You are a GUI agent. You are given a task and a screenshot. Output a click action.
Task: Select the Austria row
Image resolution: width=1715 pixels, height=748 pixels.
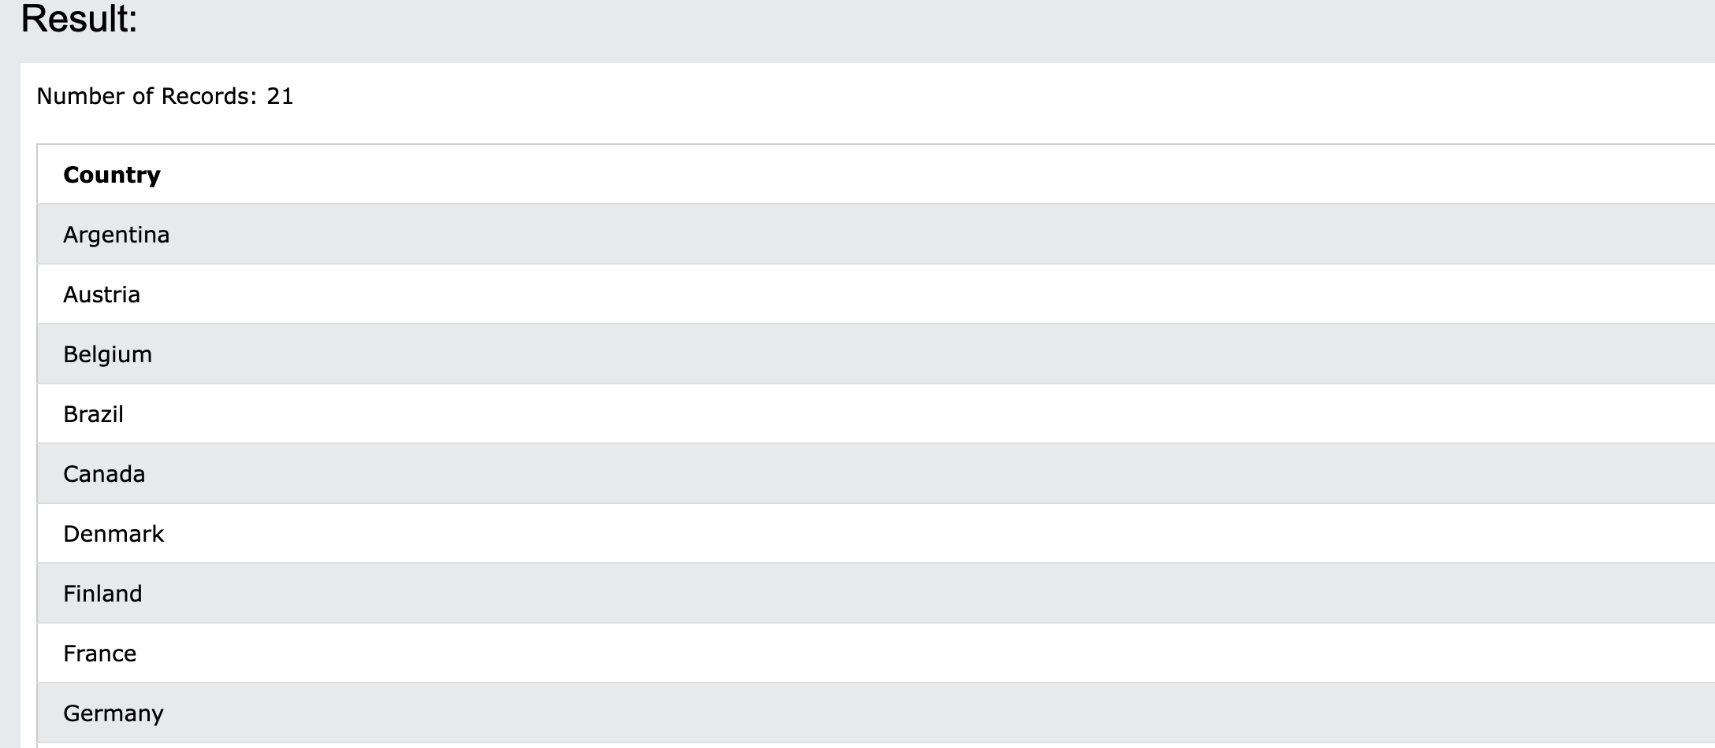point(102,294)
